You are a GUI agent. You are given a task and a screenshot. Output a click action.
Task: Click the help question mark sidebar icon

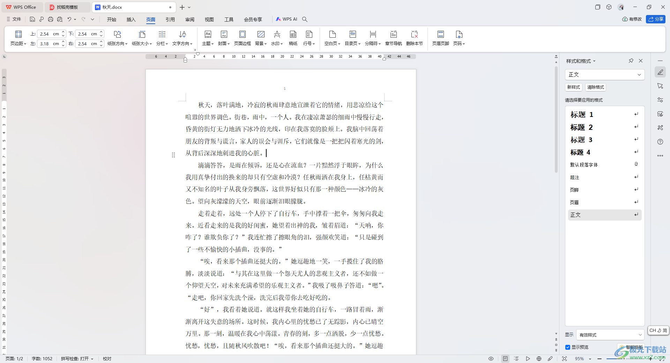660,142
